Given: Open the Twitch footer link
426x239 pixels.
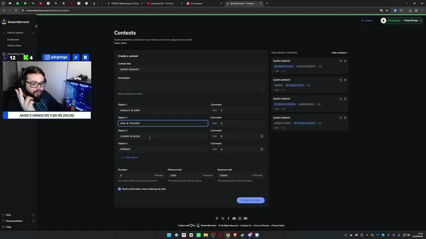Looking at the screenshot, I should click(217, 218).
